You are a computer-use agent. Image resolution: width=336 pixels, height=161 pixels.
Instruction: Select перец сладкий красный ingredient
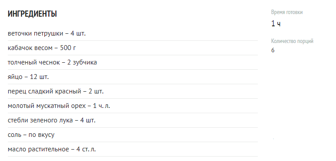coord(133,91)
